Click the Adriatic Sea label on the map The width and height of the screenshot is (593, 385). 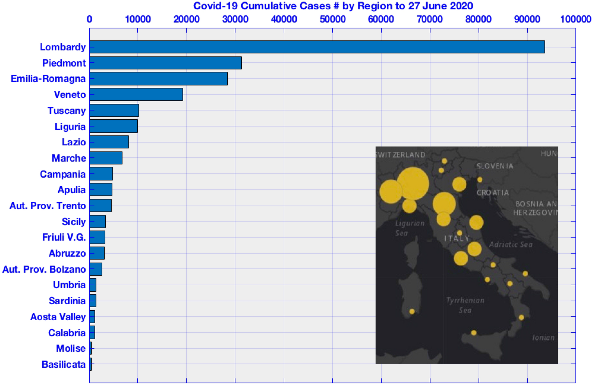[511, 244]
